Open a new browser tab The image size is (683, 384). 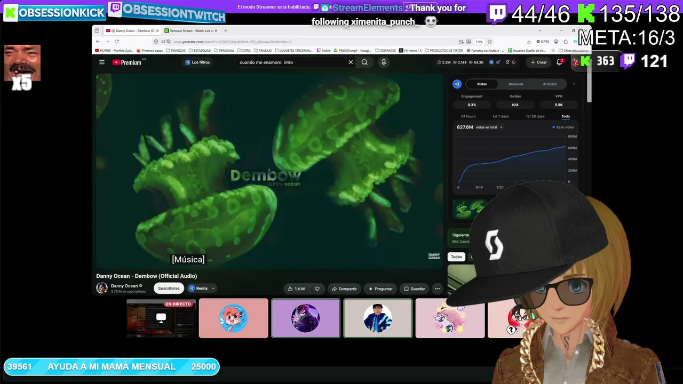point(226,31)
